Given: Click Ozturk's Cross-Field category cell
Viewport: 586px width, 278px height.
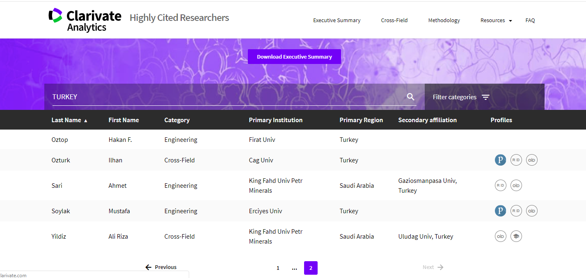Looking at the screenshot, I should tap(179, 160).
